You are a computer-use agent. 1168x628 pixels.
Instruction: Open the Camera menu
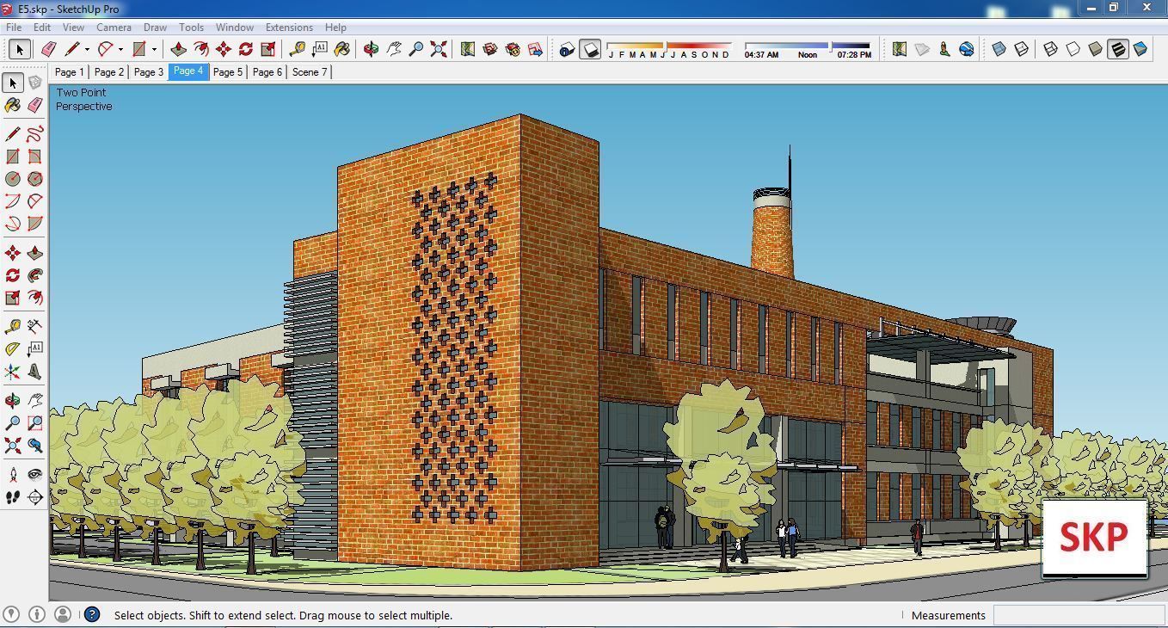[114, 27]
